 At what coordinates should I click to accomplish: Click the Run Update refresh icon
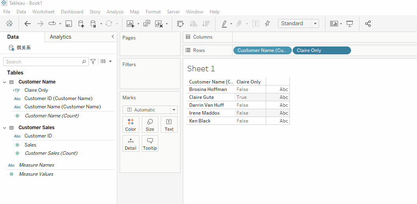coord(109,24)
